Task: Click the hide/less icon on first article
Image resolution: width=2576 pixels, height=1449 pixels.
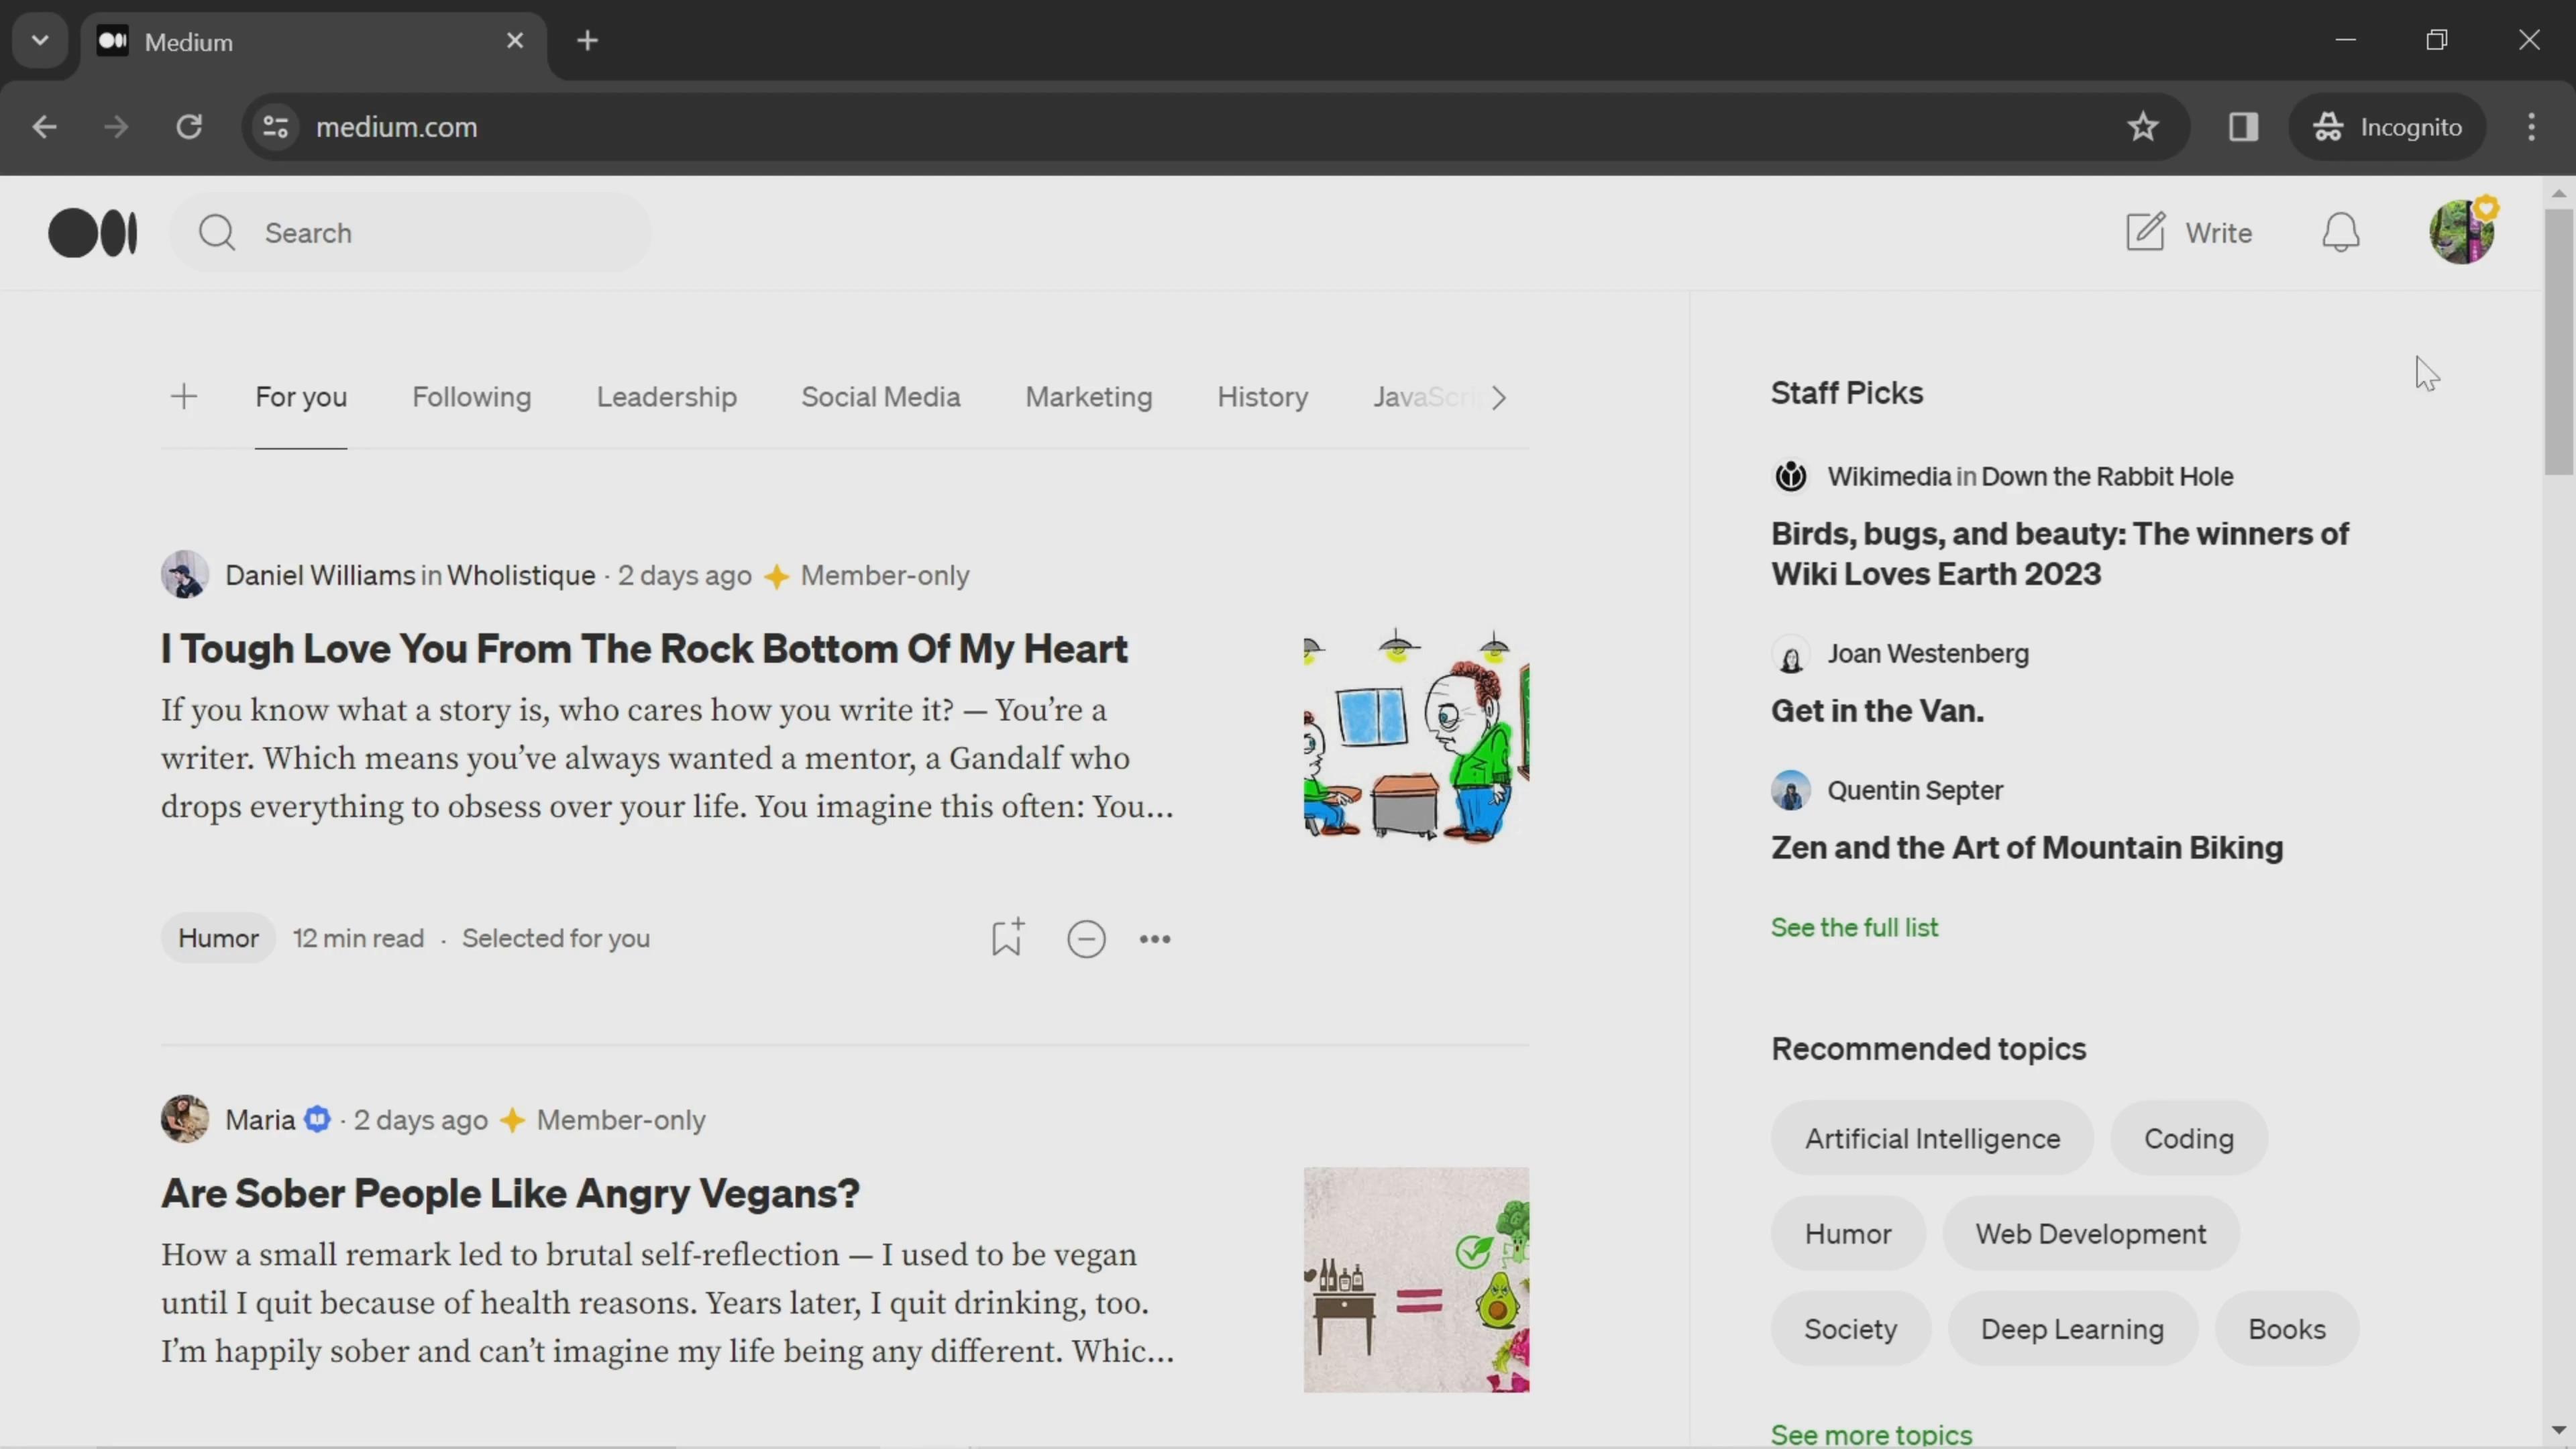Action: coord(1086,938)
